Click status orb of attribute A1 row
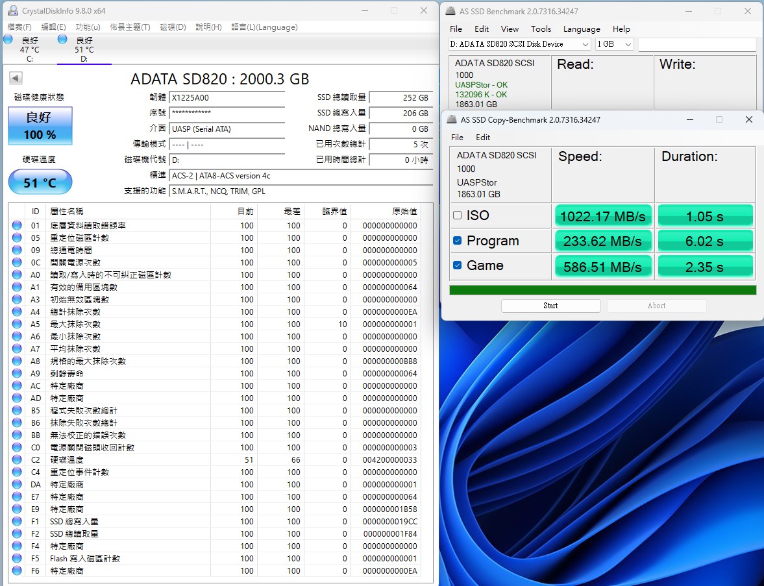764x586 pixels. (x=17, y=287)
